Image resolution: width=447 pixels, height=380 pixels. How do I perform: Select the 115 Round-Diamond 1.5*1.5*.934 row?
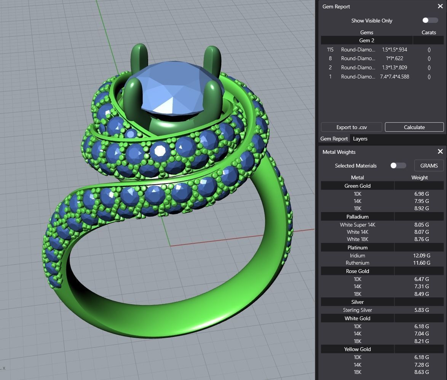(x=382, y=49)
